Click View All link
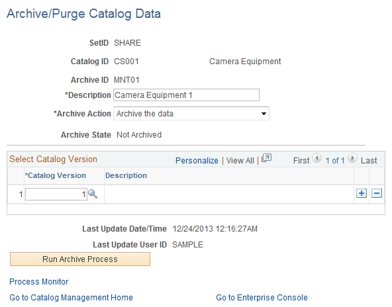Viewport: 392px width, 307px height. (240, 161)
